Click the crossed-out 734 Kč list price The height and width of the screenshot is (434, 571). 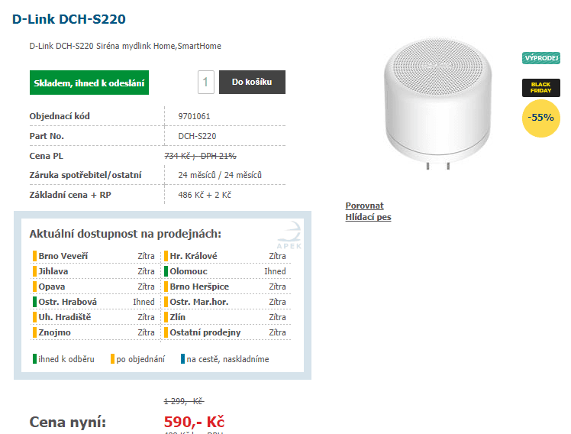[x=200, y=156]
